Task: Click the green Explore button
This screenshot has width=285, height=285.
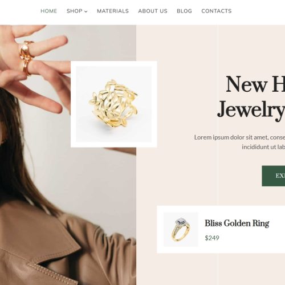Action: (x=274, y=176)
